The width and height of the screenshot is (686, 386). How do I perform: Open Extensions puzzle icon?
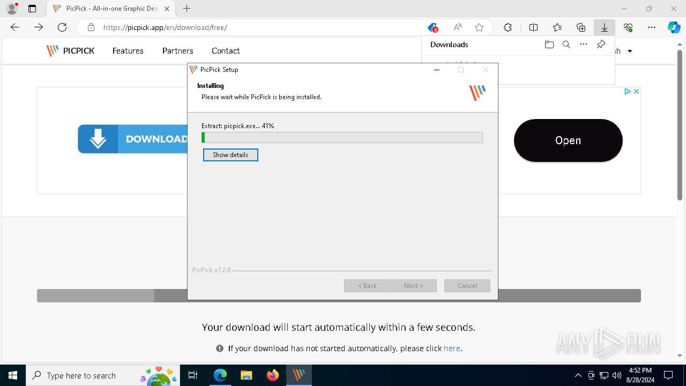(x=508, y=27)
